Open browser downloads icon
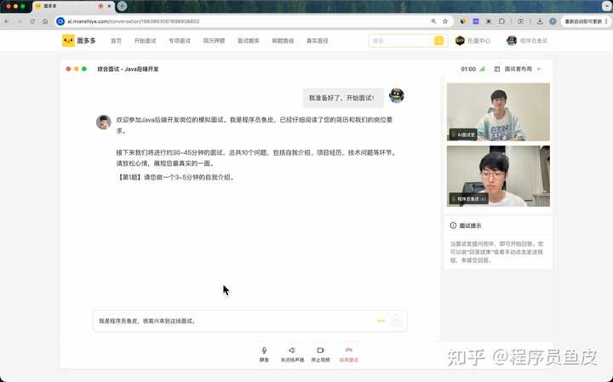The width and height of the screenshot is (613, 382). pyautogui.click(x=540, y=21)
